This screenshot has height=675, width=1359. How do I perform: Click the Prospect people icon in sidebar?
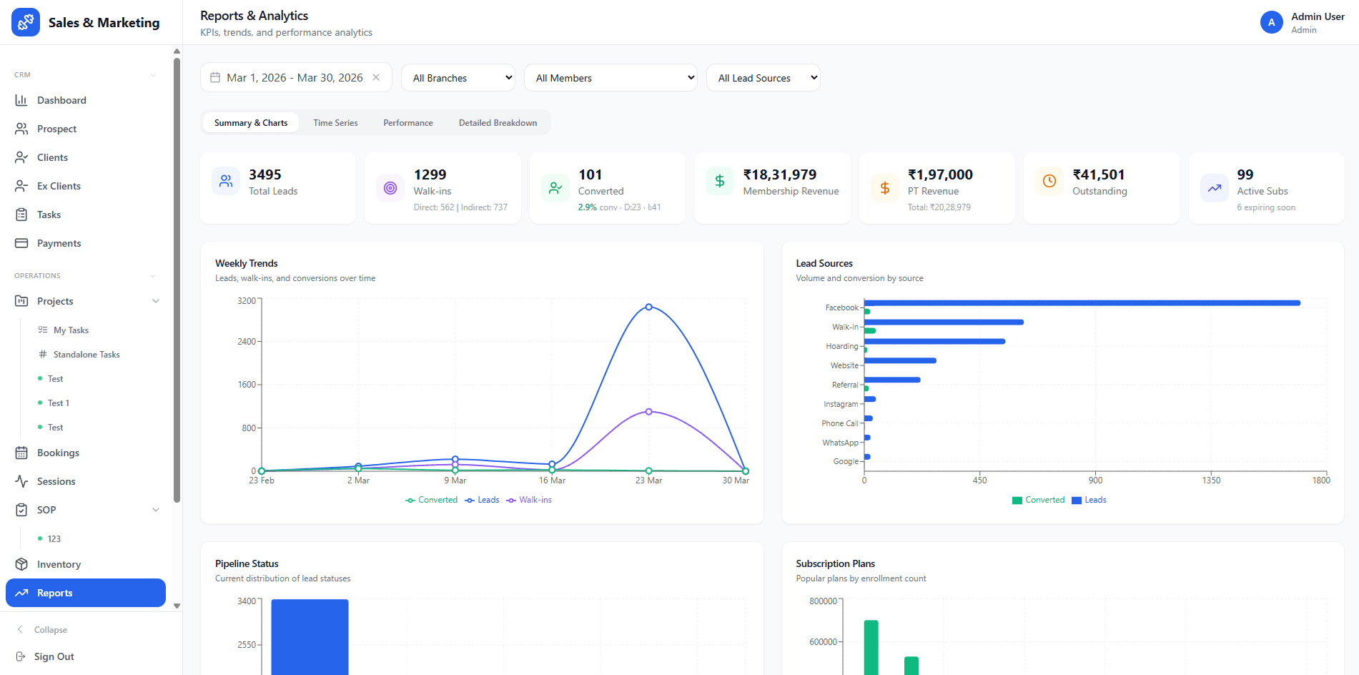pyautogui.click(x=21, y=129)
